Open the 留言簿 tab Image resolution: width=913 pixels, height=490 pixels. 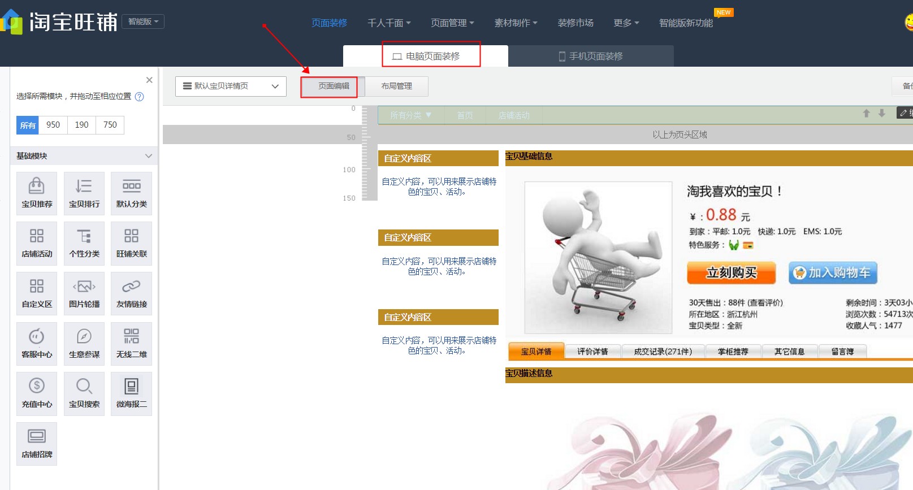coord(842,352)
